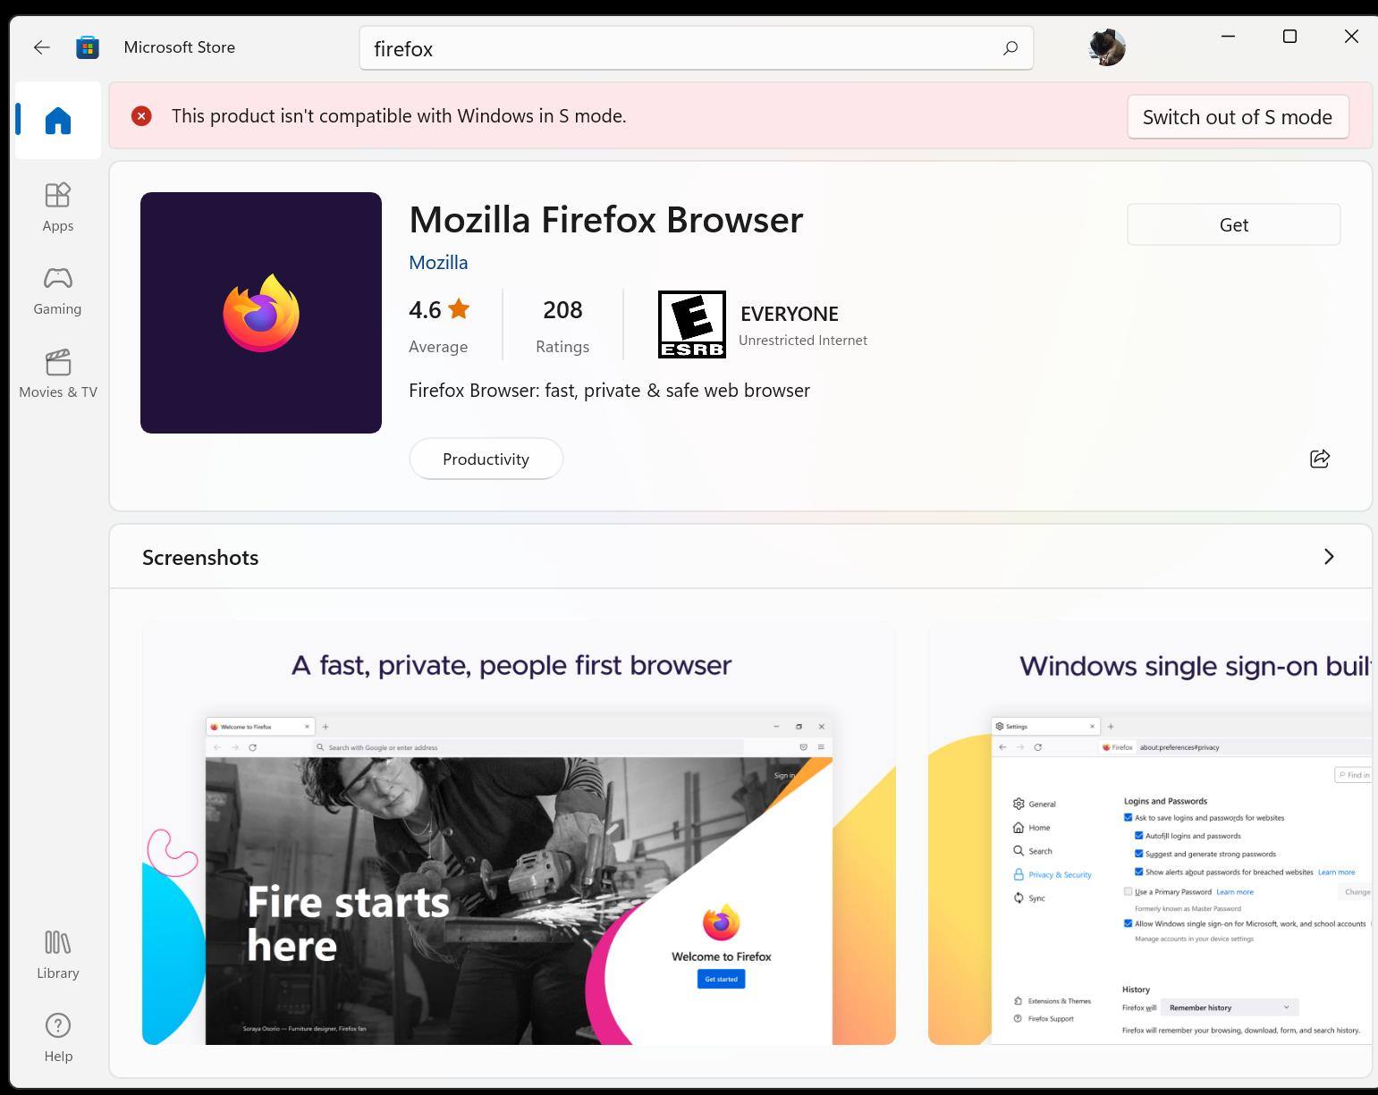Click Switch out of S mode
Viewport: 1378px width, 1095px height.
click(1238, 117)
